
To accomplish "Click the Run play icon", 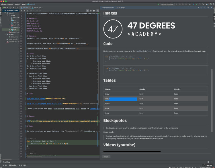I will pyautogui.click(x=177, y=4).
